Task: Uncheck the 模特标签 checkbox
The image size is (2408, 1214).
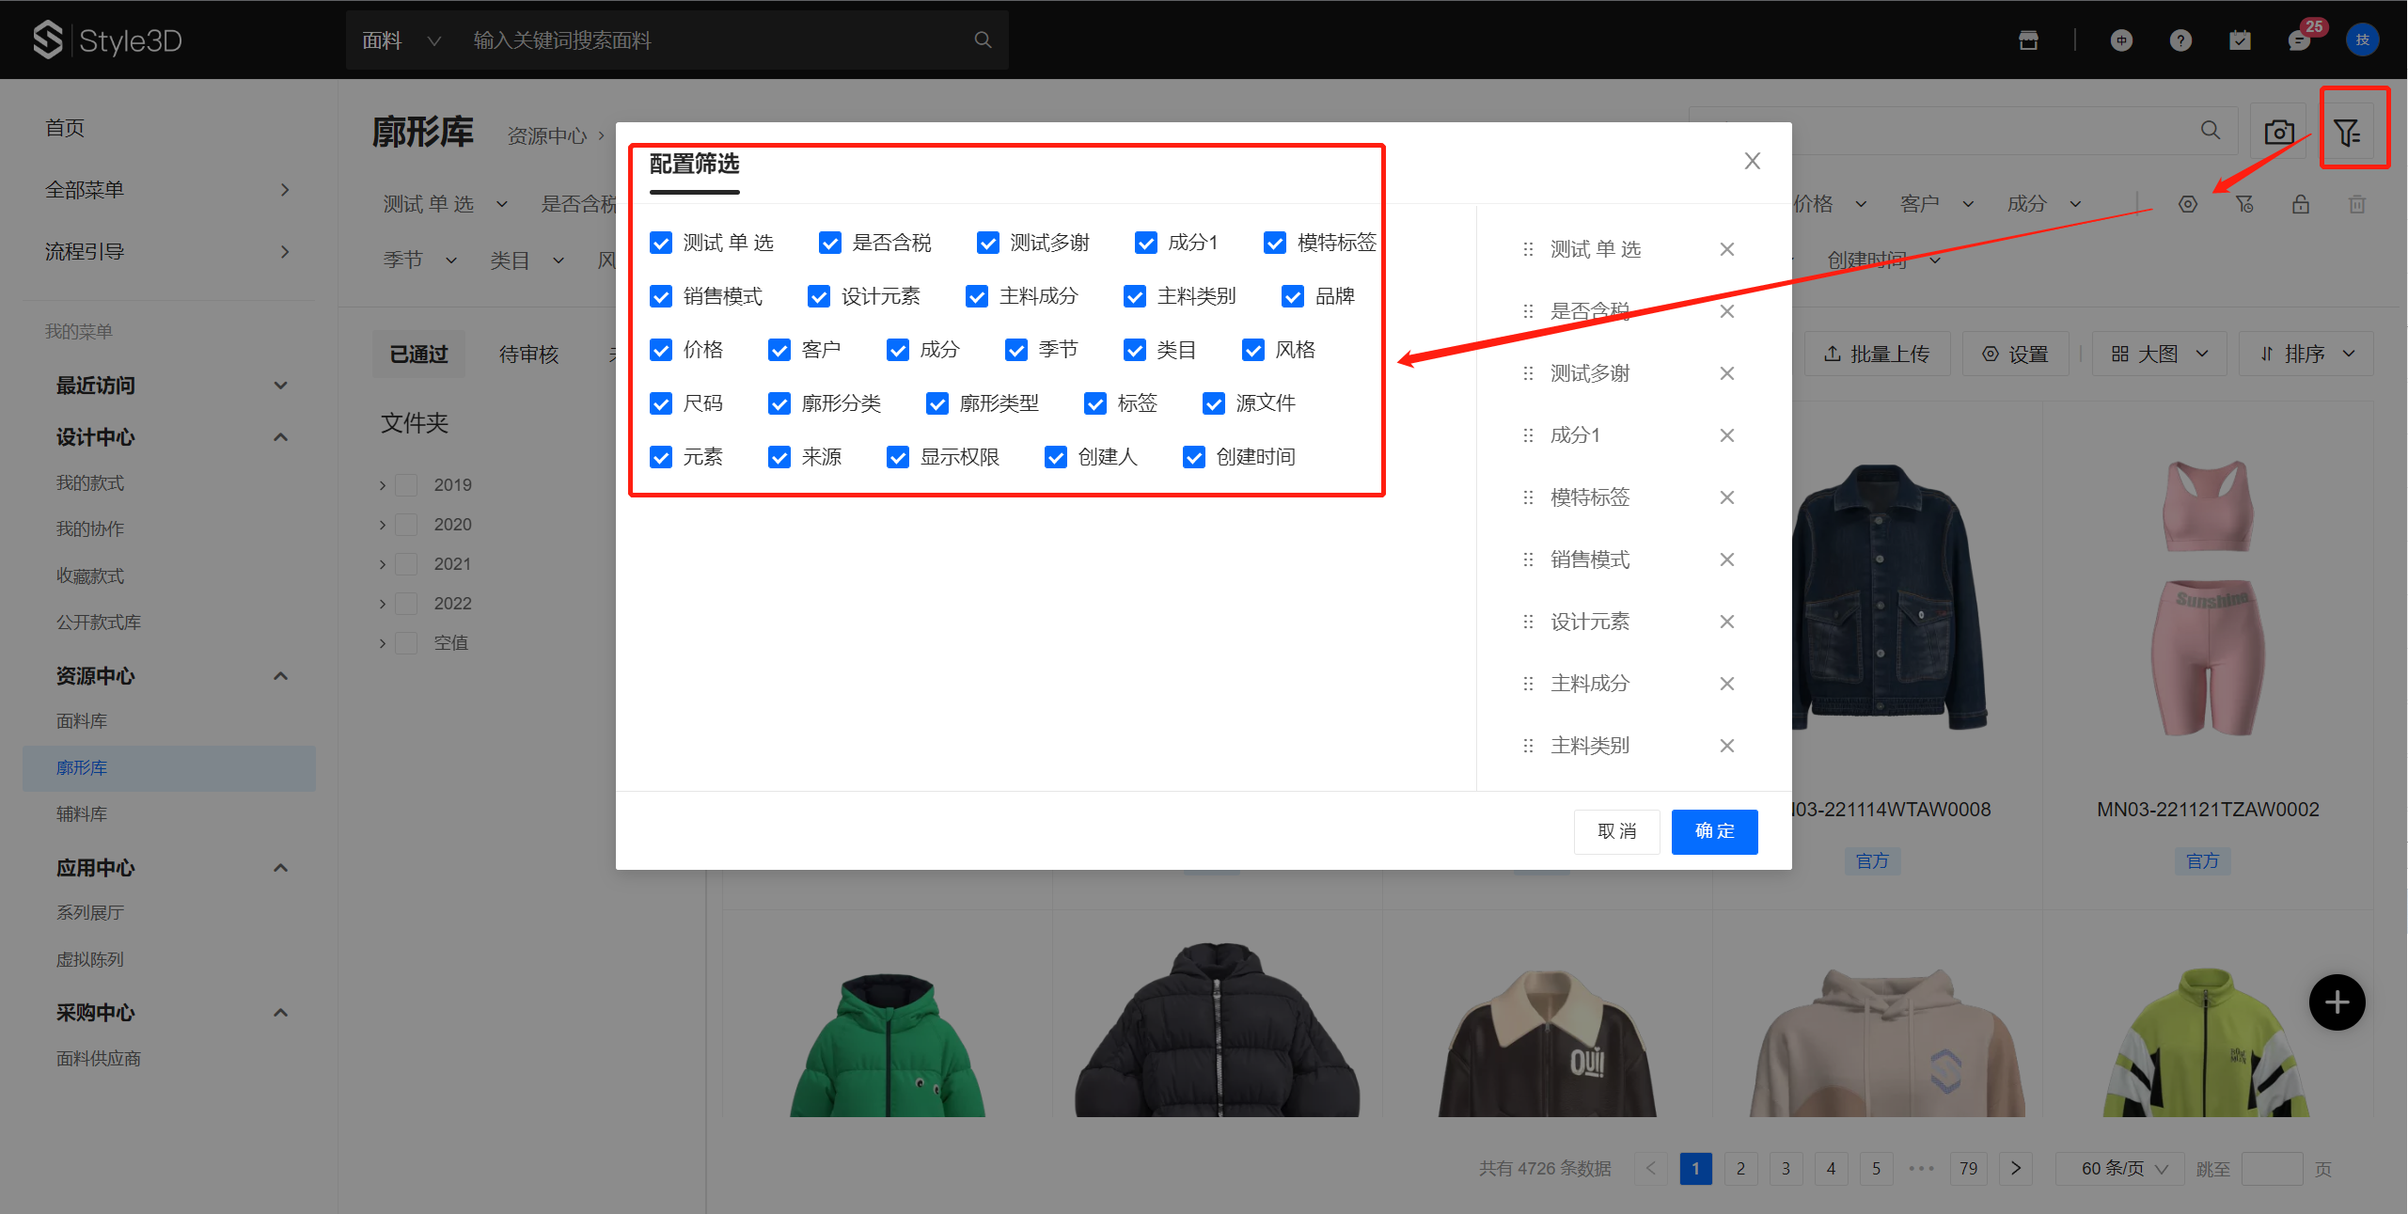Action: point(1275,243)
